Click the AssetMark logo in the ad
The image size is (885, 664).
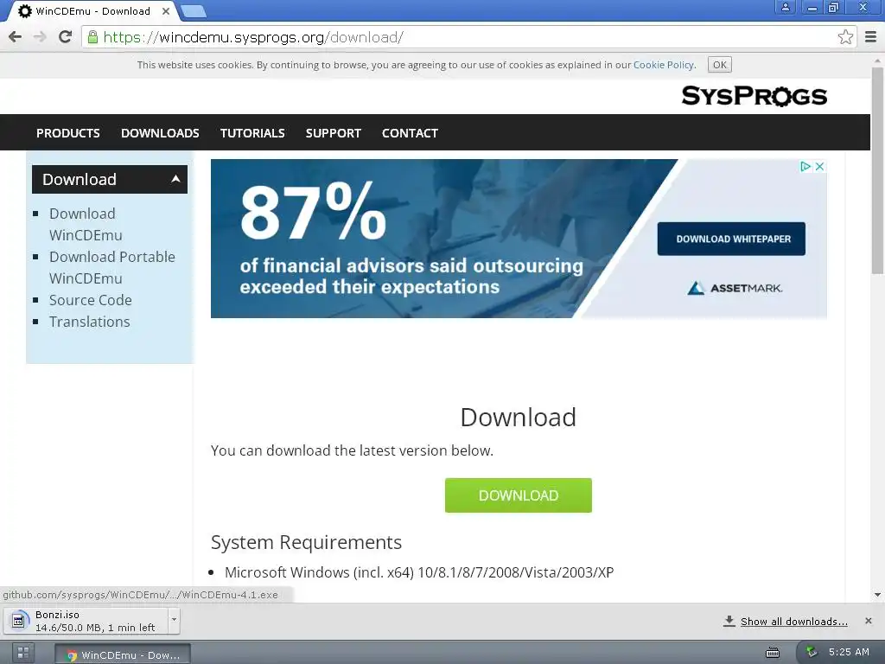[x=735, y=288]
